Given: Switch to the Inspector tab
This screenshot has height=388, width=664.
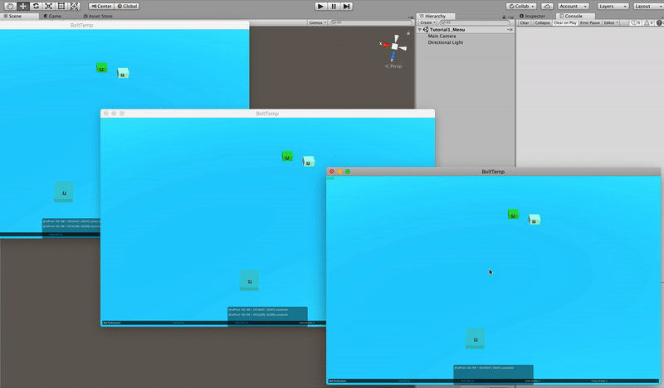Looking at the screenshot, I should [x=534, y=16].
